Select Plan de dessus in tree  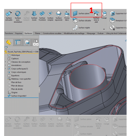16,86
